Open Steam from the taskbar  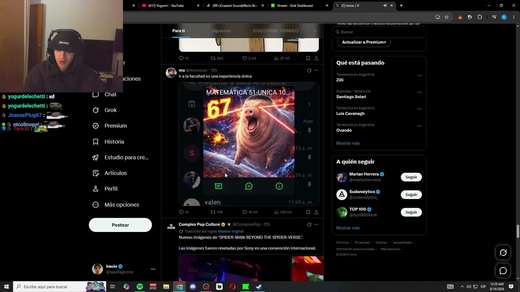(x=259, y=287)
